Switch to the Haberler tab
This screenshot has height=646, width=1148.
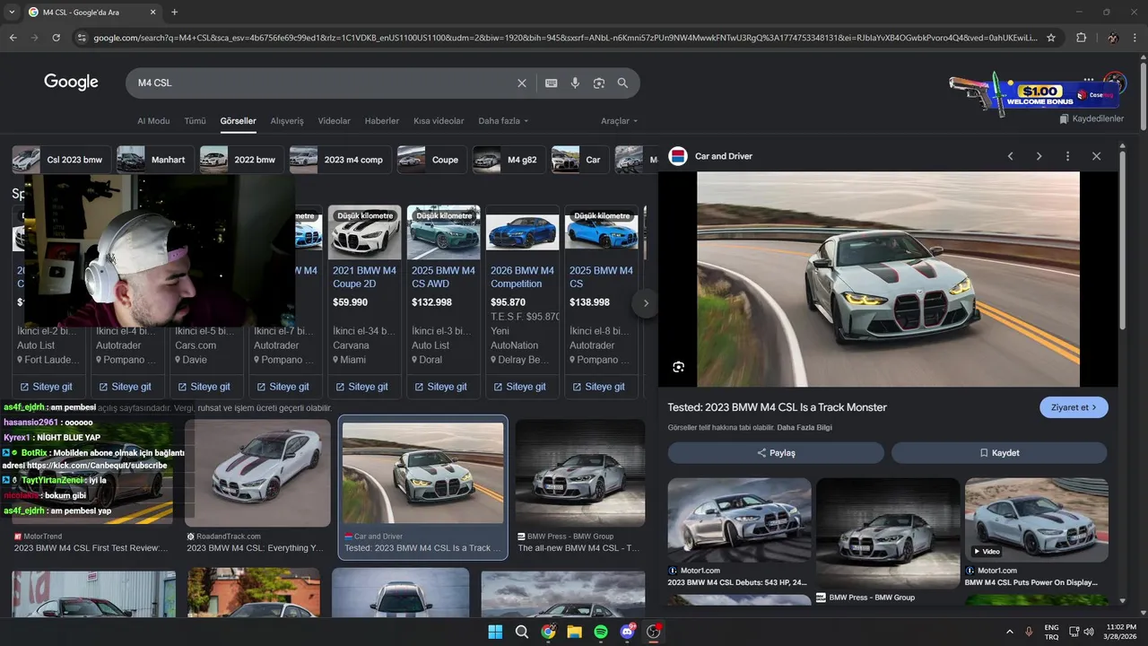(382, 121)
